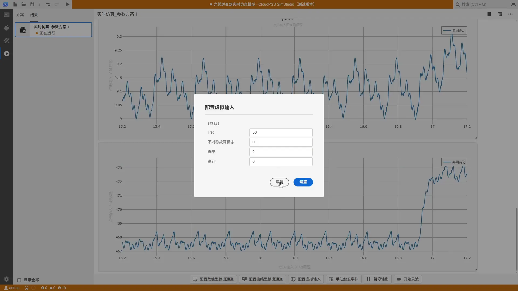The height and width of the screenshot is (291, 518).
Task: Click the fullscreen focus icon at top right
Action: (513, 4)
